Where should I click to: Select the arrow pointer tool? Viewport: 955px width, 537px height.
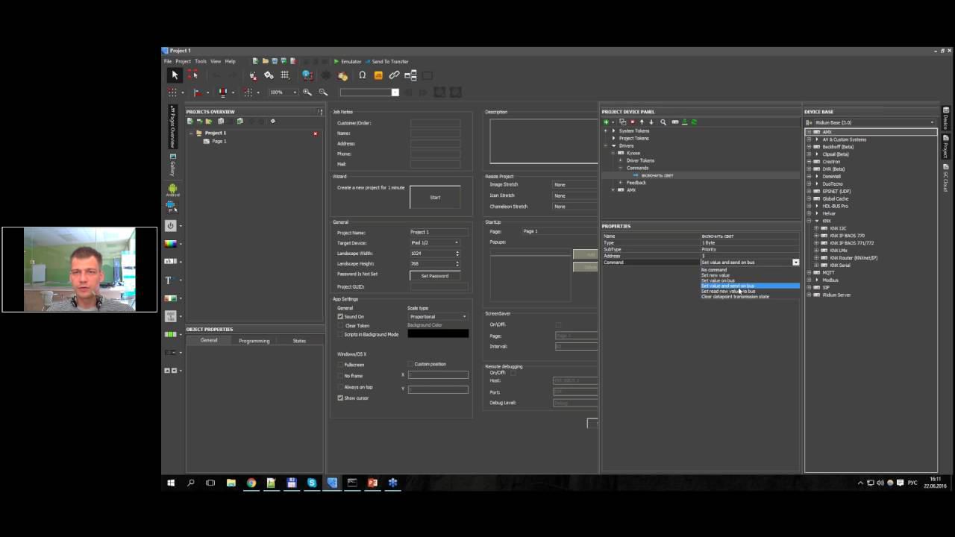175,75
